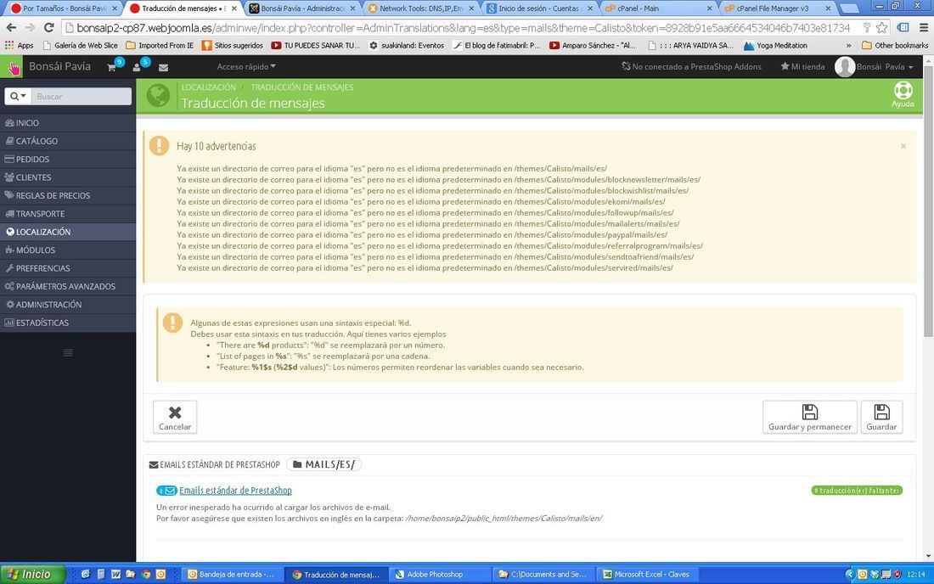934x584 pixels.
Task: Open the Emails estándar de PrestaShop link
Action: tap(235, 491)
